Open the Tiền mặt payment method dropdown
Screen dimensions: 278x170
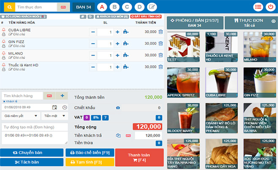click(54, 116)
